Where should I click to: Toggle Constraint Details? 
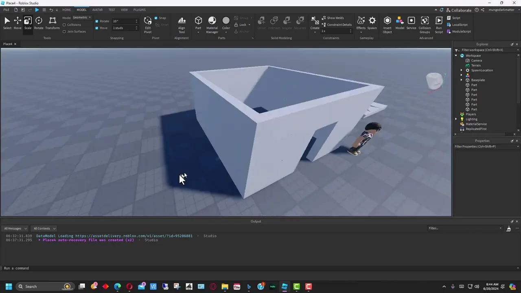[x=336, y=25]
